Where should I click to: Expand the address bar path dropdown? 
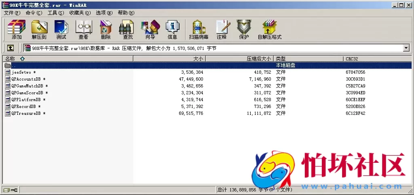(406, 48)
